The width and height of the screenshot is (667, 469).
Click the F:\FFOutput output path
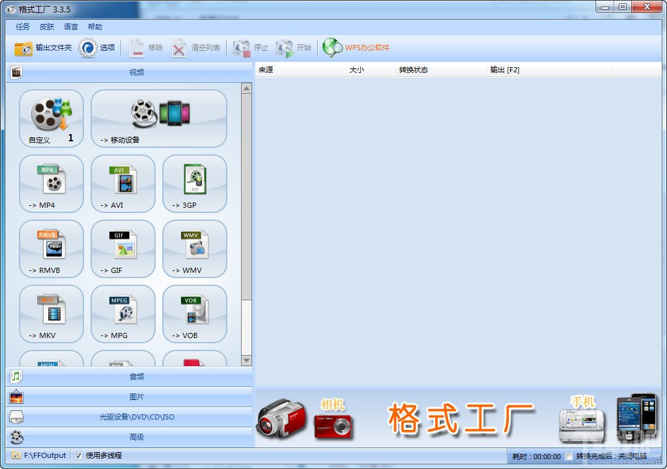pyautogui.click(x=45, y=455)
